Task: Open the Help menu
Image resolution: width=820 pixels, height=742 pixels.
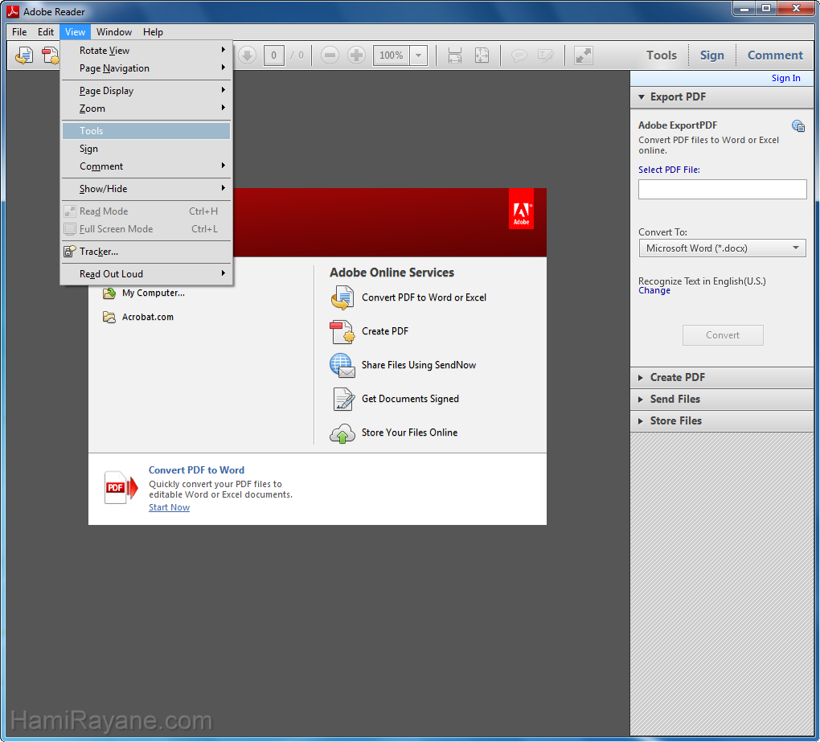Action: [x=153, y=32]
